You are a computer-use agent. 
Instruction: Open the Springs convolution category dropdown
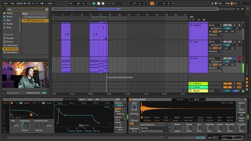tap(155, 128)
